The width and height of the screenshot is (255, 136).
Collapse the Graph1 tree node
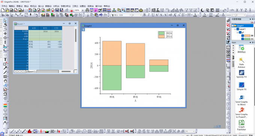(233, 26)
